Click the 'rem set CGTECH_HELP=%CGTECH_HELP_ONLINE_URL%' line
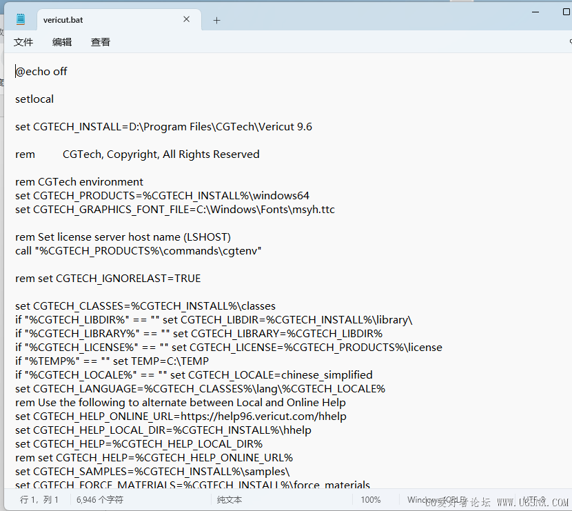The width and height of the screenshot is (572, 511). coord(154,458)
